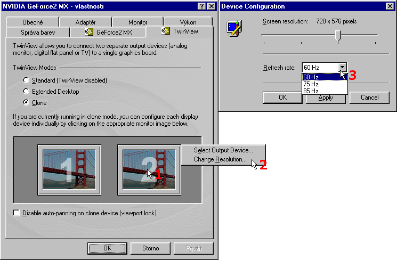Click Cancel in Device Configuration dialog
This screenshot has width=397, height=260.
click(369, 97)
